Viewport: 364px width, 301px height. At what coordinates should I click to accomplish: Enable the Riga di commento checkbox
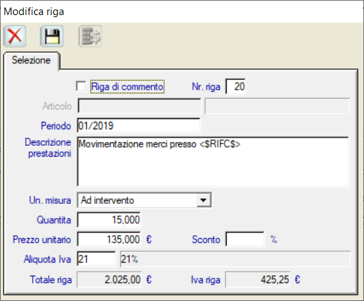81,86
